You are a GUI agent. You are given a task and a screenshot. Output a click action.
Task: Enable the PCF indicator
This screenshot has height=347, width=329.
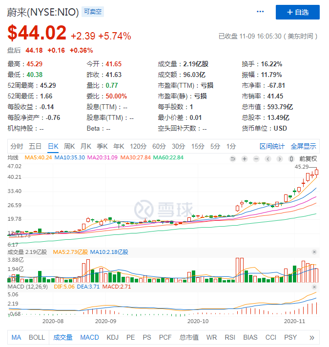coord(165,337)
